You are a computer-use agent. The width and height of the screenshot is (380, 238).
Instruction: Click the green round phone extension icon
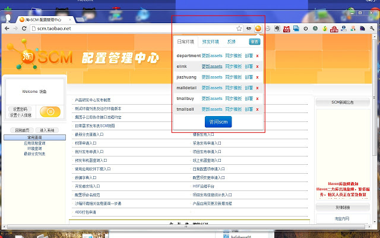pos(315,29)
